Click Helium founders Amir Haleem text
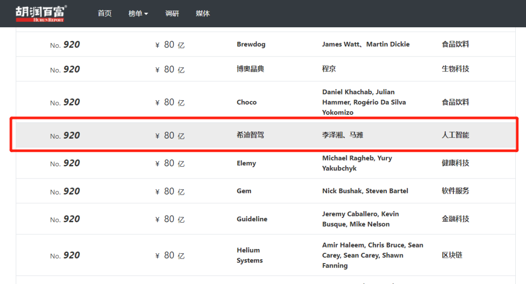 click(x=373, y=255)
